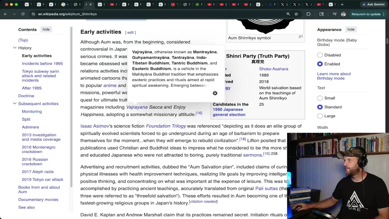The width and height of the screenshot is (389, 219).
Task: Go to 2017 Aleph raids
Action: 38,172
